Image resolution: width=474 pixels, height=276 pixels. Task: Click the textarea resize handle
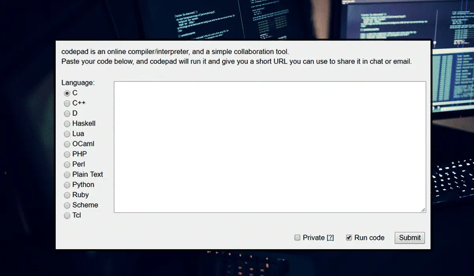click(424, 210)
